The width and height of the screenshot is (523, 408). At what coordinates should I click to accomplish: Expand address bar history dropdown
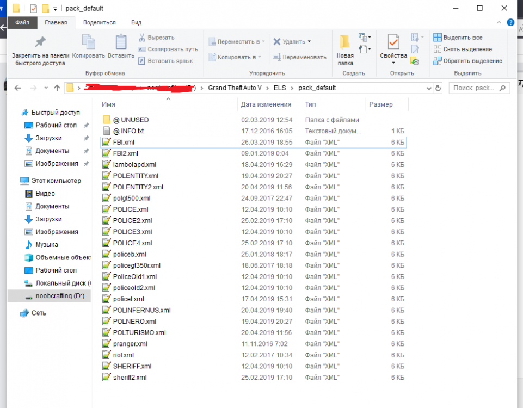[429, 88]
